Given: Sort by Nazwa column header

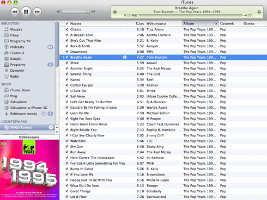Looking at the screenshot, I should point(99,23).
